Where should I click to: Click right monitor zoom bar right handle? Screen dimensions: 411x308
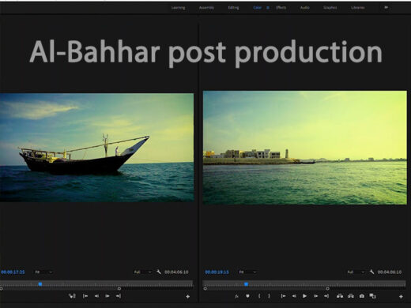tap(327, 288)
